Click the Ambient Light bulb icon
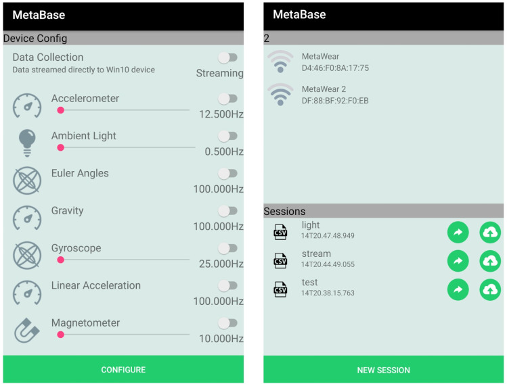This screenshot has height=386, width=507. (27, 143)
